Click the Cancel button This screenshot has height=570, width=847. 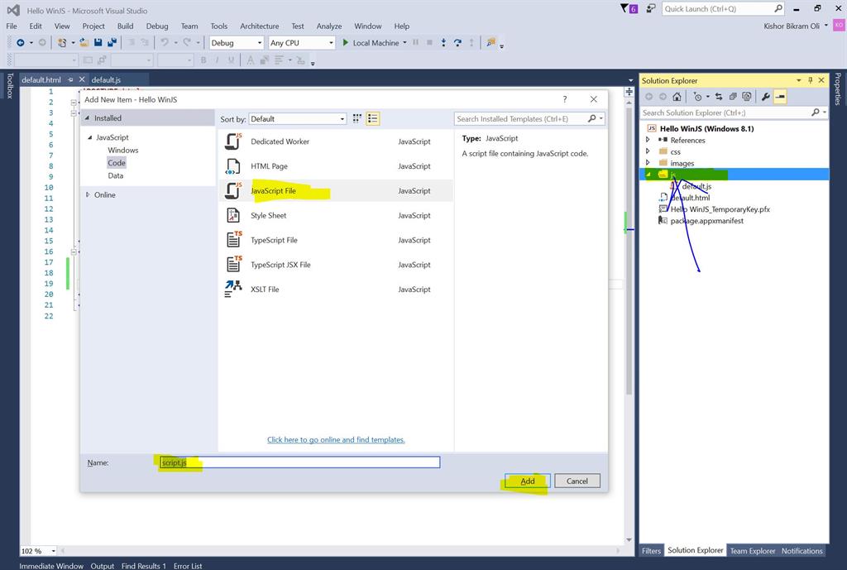tap(577, 481)
